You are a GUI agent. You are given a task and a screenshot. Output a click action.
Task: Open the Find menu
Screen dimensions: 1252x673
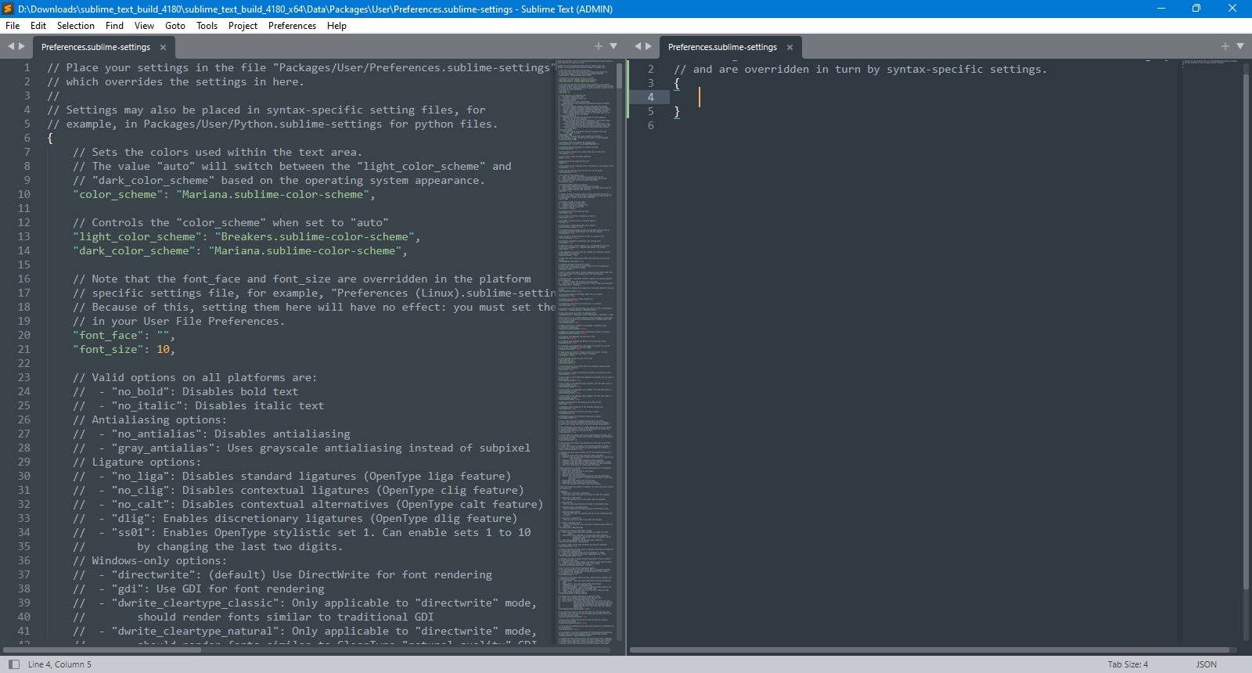coord(114,26)
